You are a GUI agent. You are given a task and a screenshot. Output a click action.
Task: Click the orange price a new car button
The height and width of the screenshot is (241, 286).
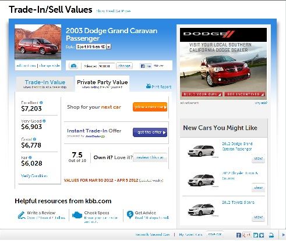150,107
